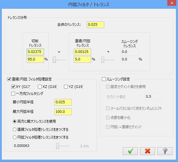
Task: Click the 円弧->直線セグメント checkbox
Action: click(x=108, y=127)
